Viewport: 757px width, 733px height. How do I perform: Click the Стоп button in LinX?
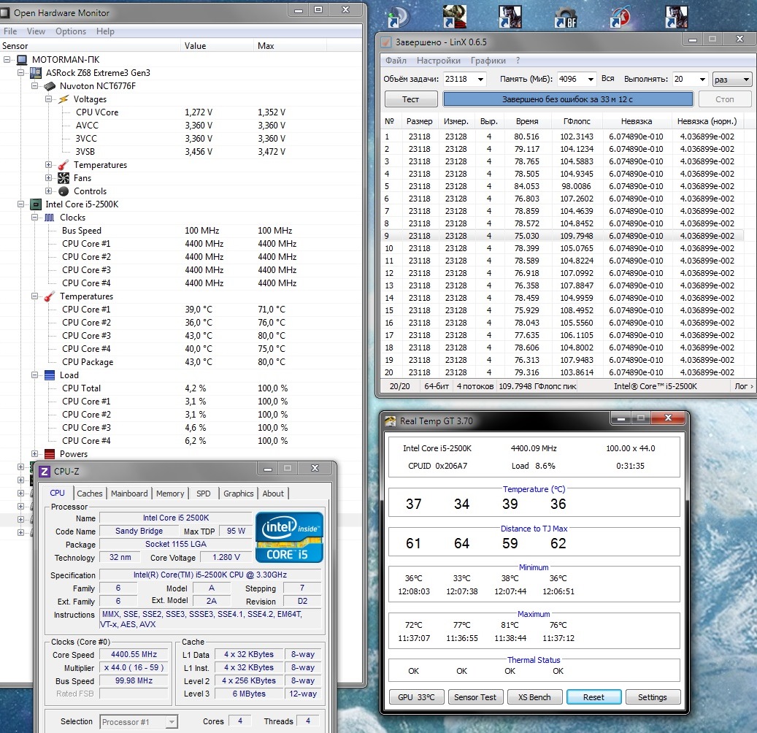coord(725,99)
